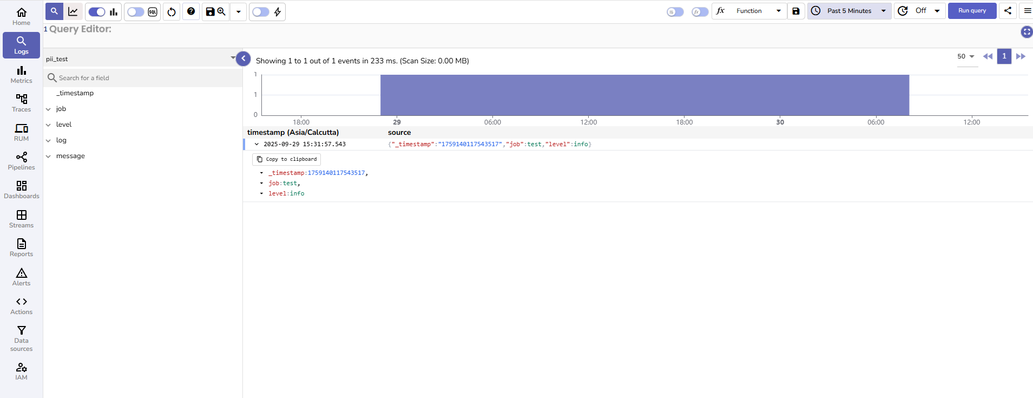Toggle the histogram switch off
Viewport: 1033px width, 398px height.
97,12
